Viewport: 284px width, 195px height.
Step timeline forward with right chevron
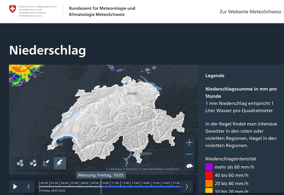point(187,186)
